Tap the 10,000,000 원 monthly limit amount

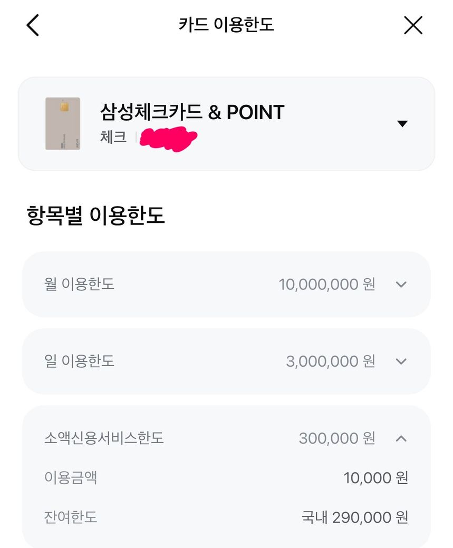pyautogui.click(x=327, y=284)
